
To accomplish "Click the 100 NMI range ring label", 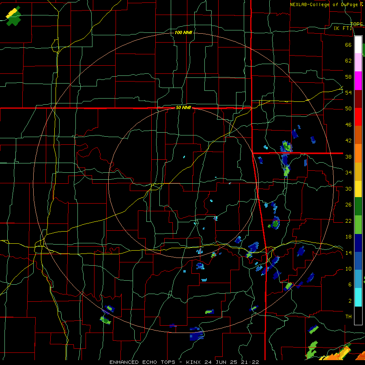I will tap(183, 32).
